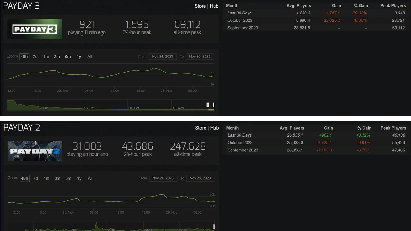Click the PAYDAY 2 game logo thumbnail
Image resolution: width=411 pixels, height=231 pixels.
(35, 151)
